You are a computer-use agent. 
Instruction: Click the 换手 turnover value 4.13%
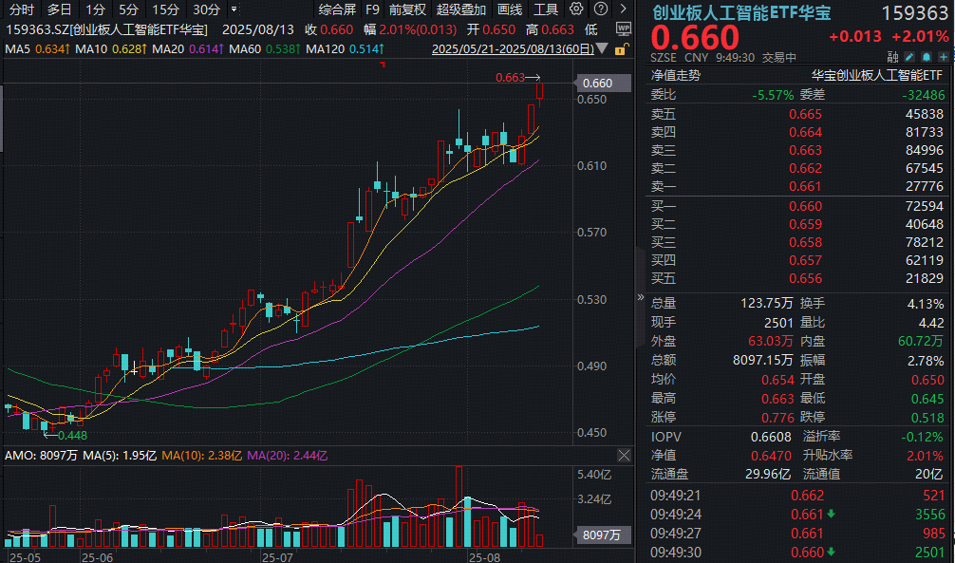[x=926, y=304]
